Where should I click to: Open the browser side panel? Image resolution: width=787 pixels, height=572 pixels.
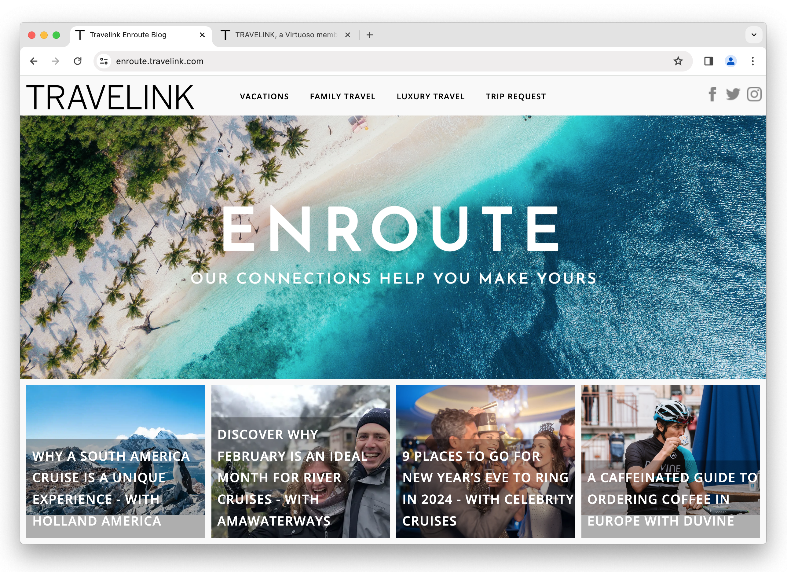708,61
